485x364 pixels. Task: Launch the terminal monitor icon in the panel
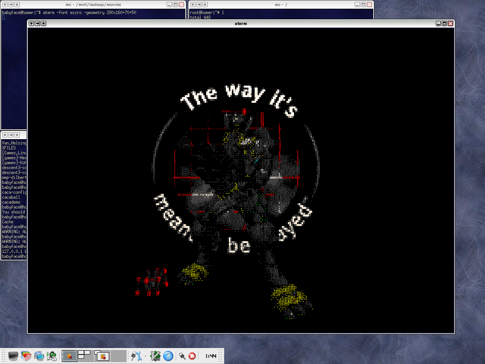(x=13, y=356)
